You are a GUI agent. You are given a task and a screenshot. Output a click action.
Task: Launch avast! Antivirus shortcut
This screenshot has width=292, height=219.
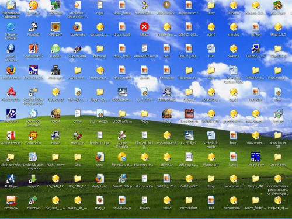[11, 48]
